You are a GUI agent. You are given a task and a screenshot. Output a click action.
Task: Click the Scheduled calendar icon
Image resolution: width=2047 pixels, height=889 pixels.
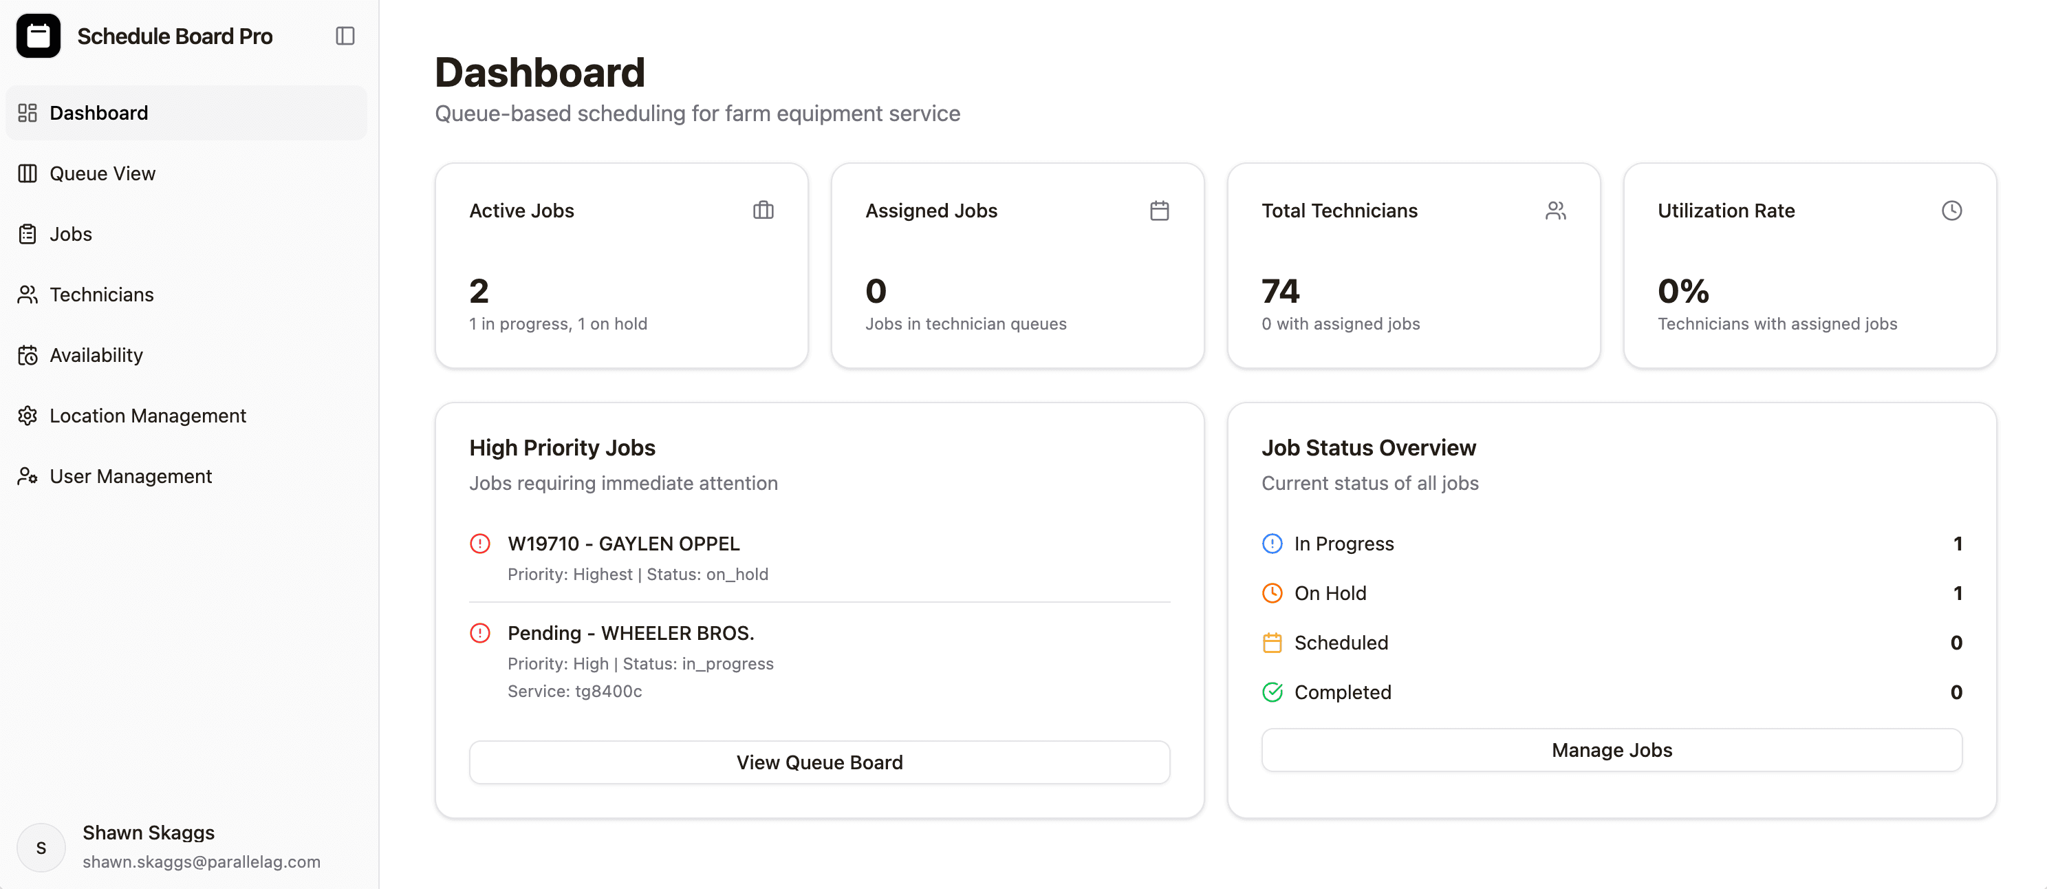pyautogui.click(x=1272, y=642)
